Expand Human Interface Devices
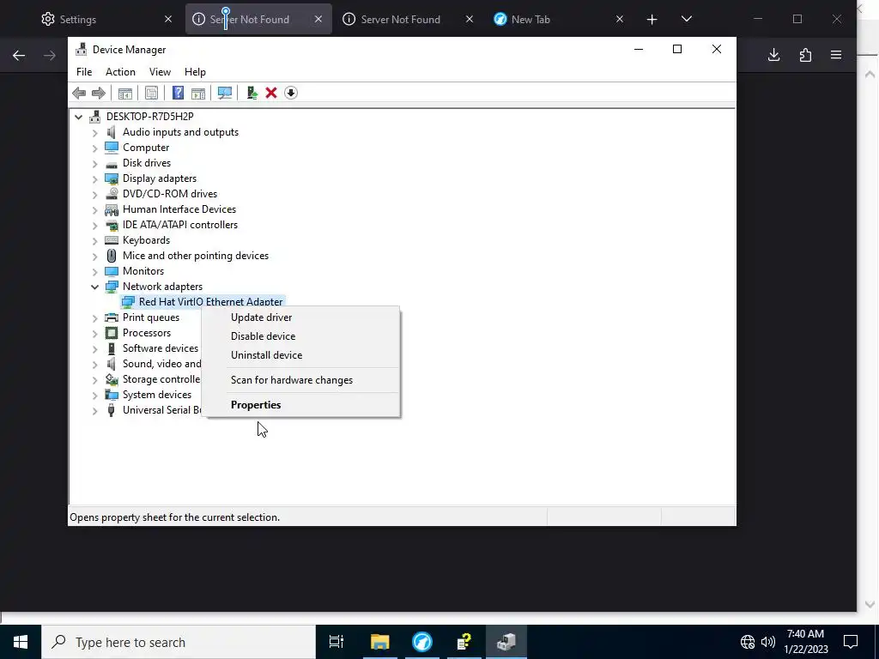 point(94,210)
